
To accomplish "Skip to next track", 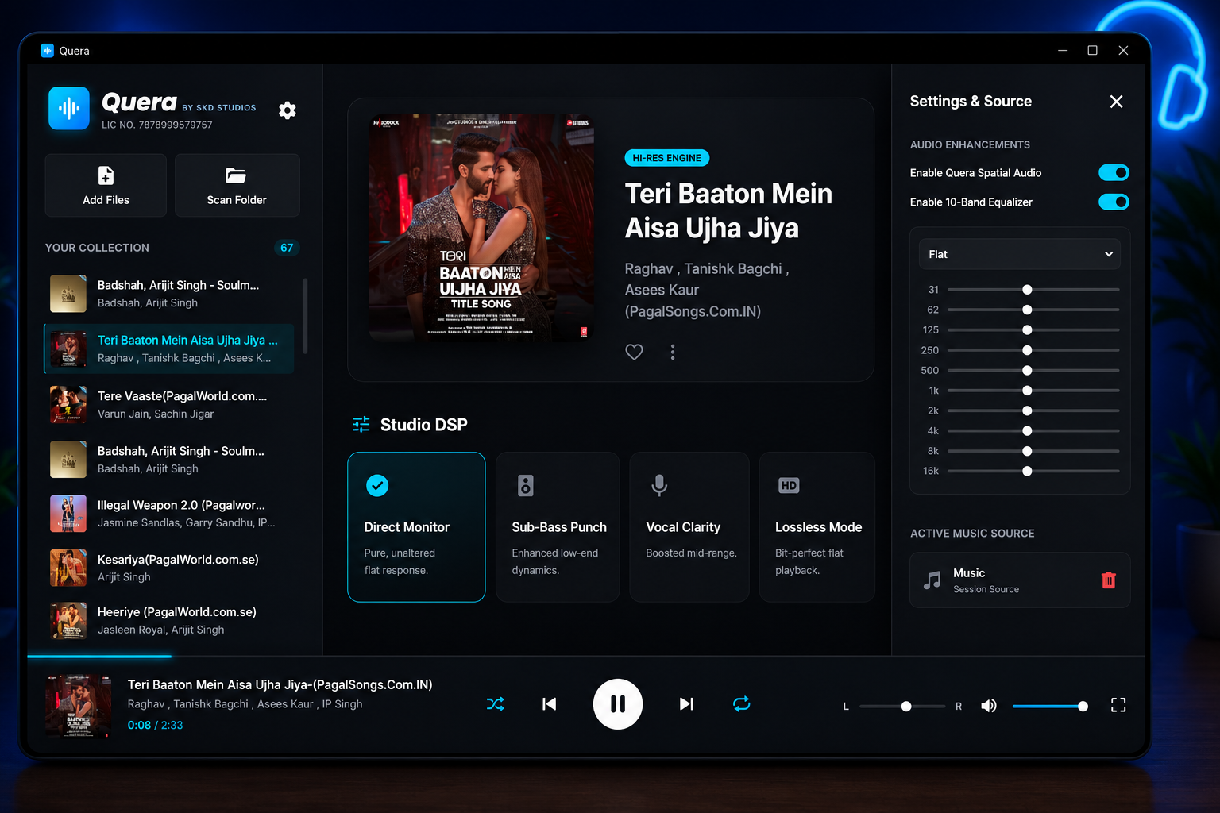I will pyautogui.click(x=686, y=704).
